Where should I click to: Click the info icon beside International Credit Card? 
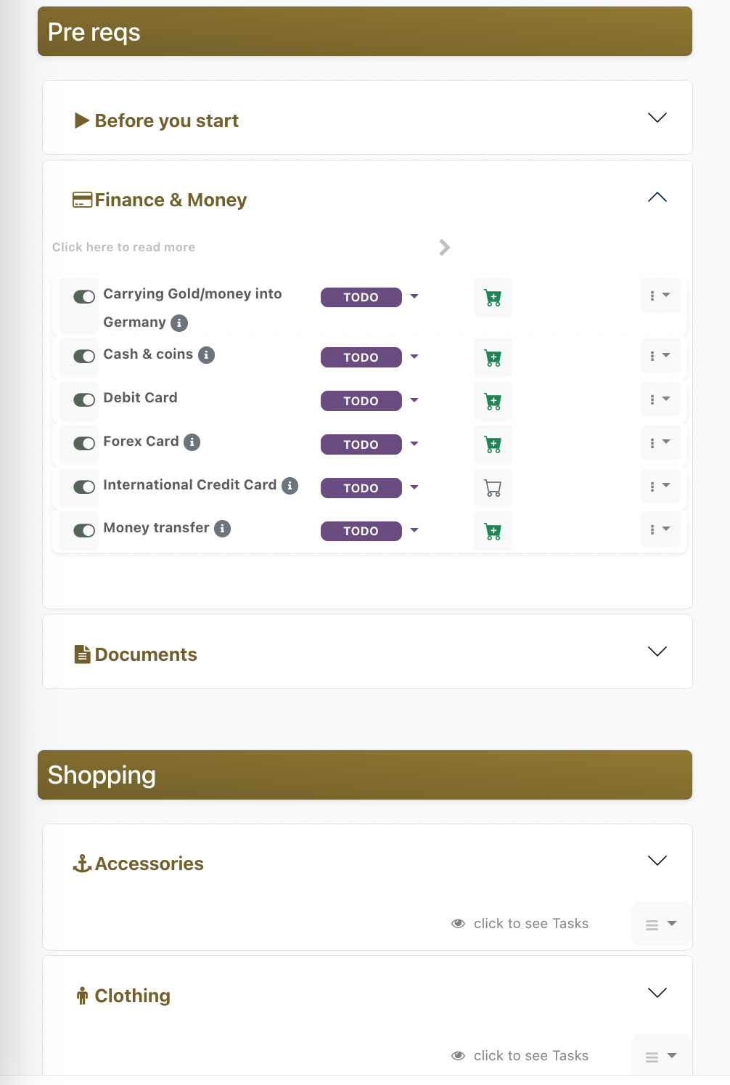[x=290, y=485]
